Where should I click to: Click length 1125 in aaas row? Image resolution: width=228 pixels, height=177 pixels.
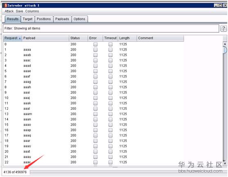point(123,146)
